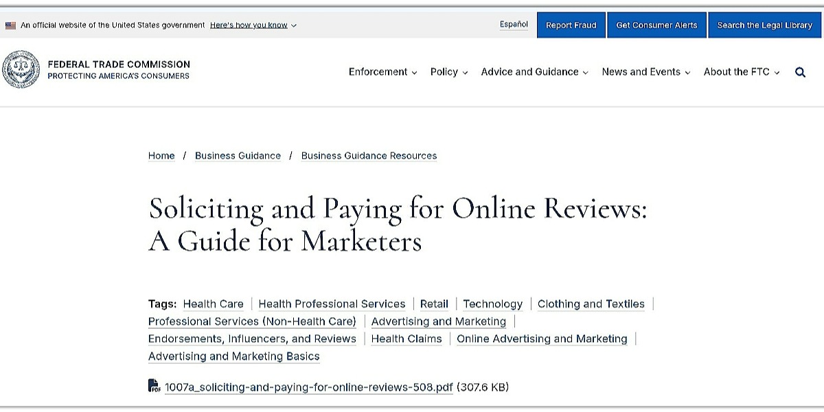Go to Home breadcrumb link
This screenshot has height=412, width=824.
click(x=161, y=156)
